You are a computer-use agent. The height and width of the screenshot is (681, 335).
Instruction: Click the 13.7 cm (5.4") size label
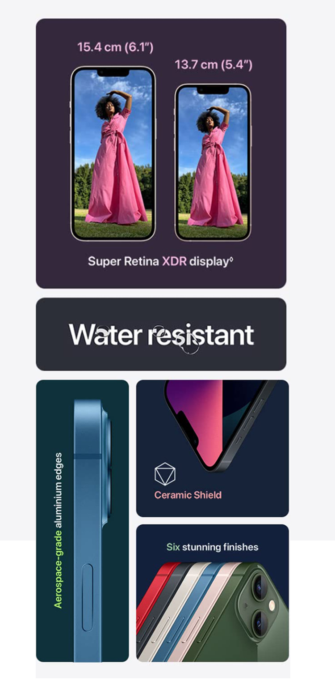(x=214, y=64)
